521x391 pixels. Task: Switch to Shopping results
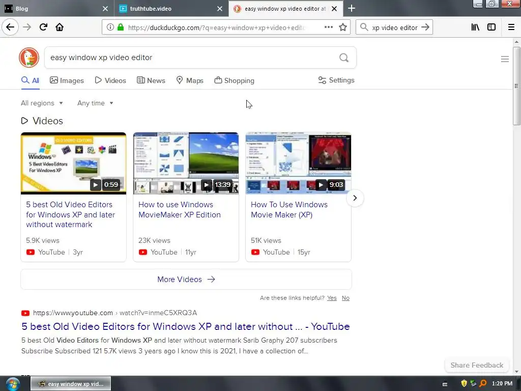coord(234,80)
